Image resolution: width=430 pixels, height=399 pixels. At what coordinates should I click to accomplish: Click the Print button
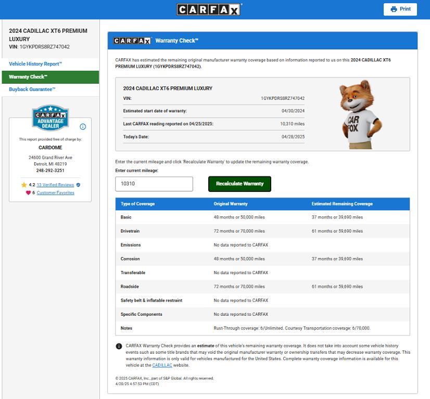tap(400, 9)
